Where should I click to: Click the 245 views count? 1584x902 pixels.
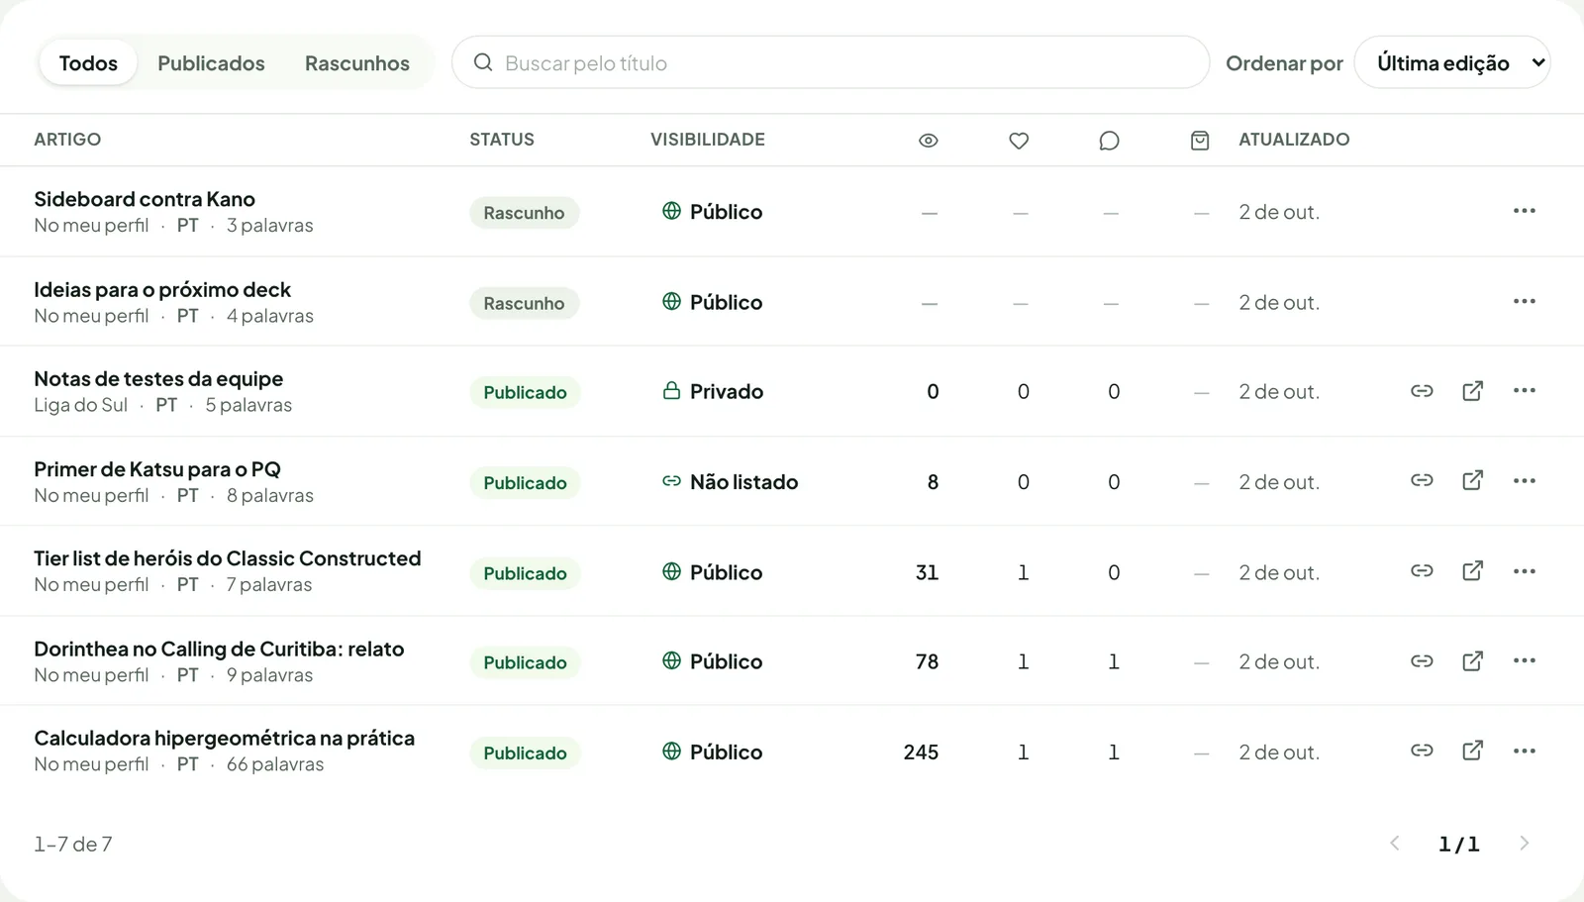(x=921, y=752)
